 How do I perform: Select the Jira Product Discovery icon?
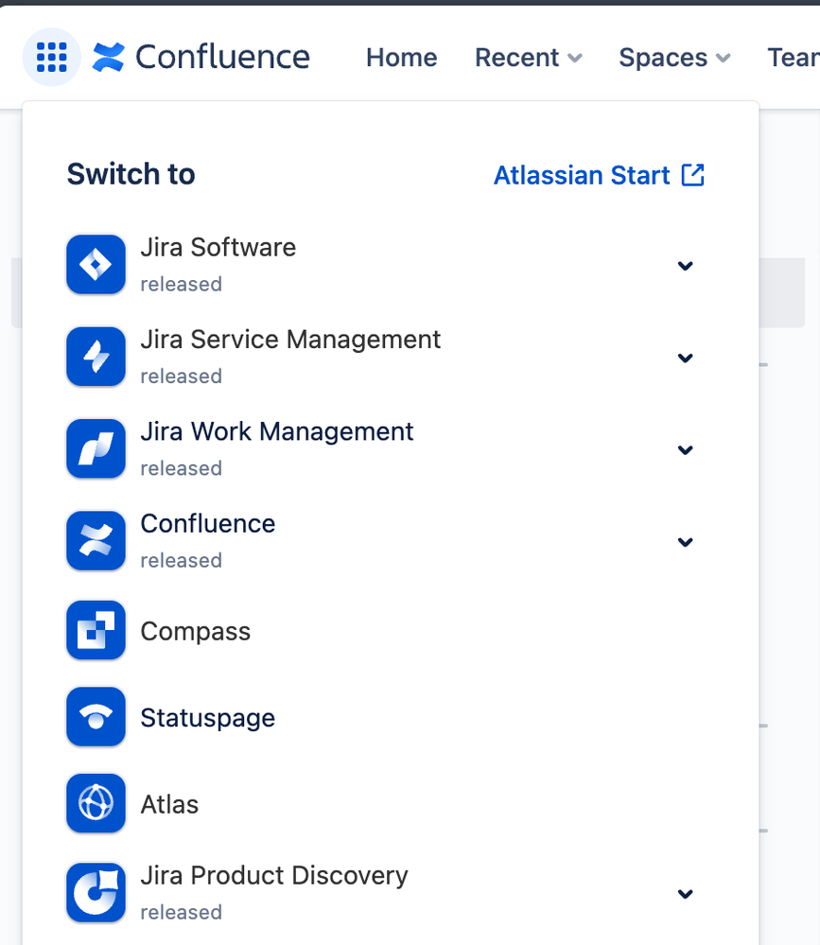coord(96,893)
